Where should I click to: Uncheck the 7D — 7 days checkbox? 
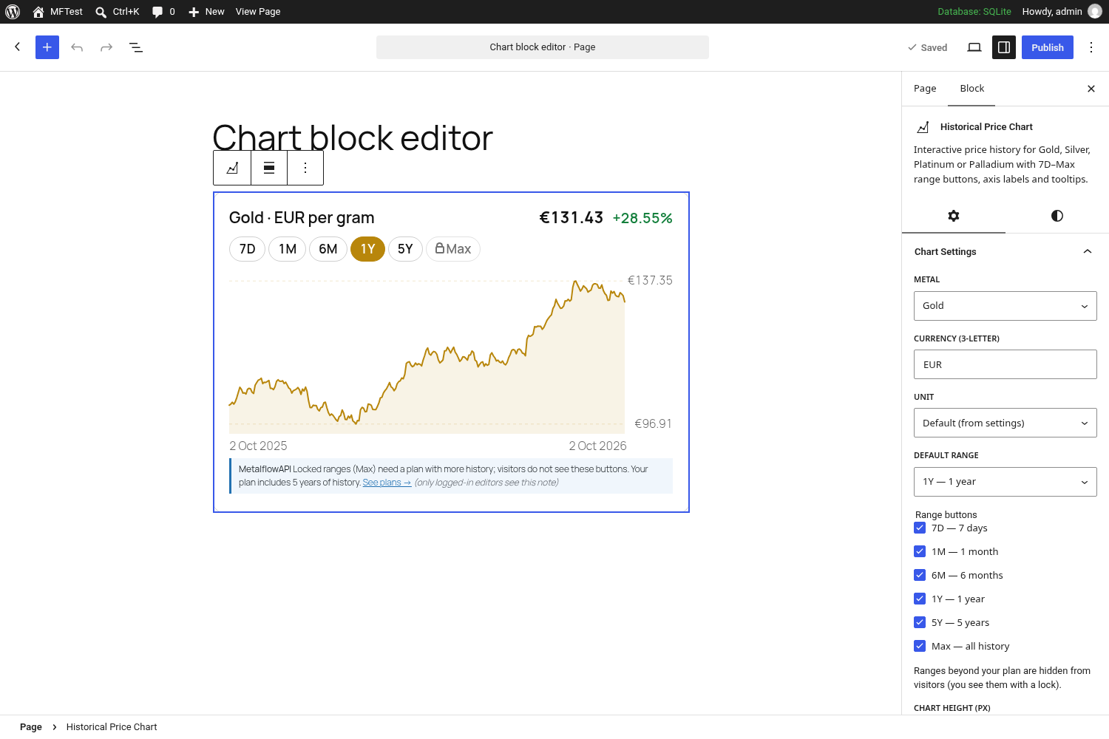(x=920, y=528)
